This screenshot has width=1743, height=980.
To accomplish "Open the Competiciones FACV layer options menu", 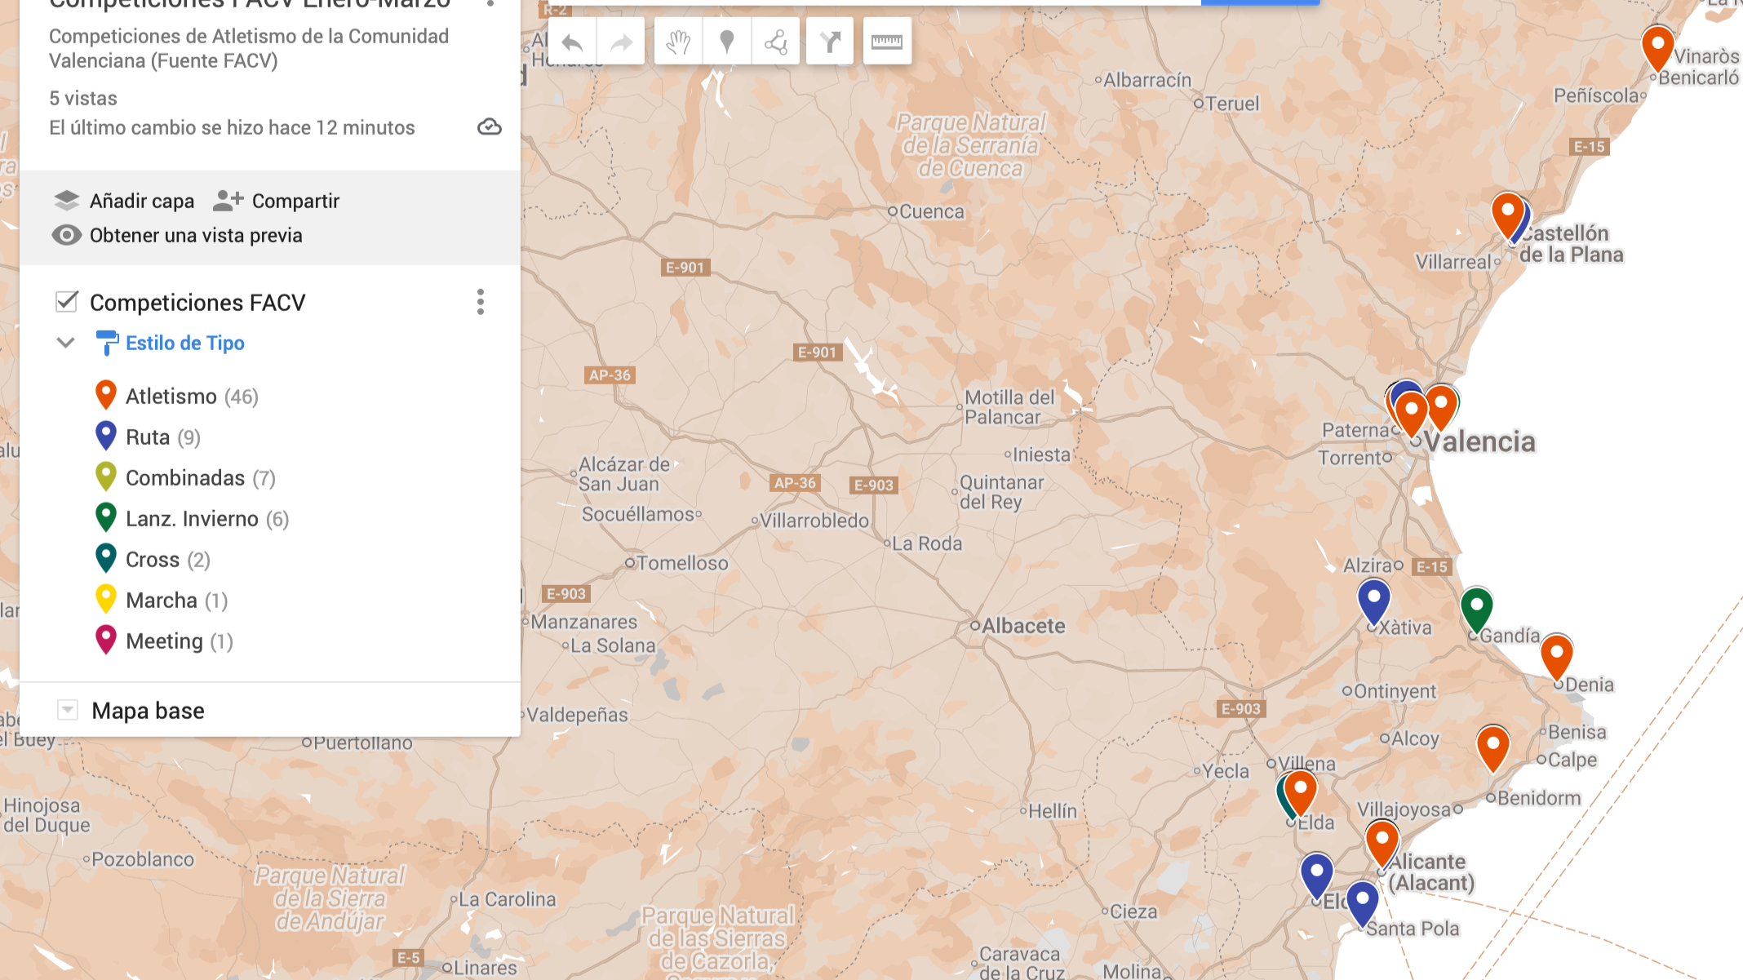I will pos(481,302).
